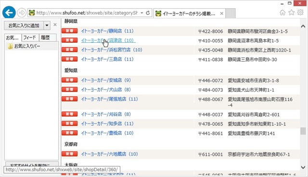This screenshot has width=308, height=177.
Task: Click the 新着 badge beside 浜松宮竹店
Action: coord(69,50)
